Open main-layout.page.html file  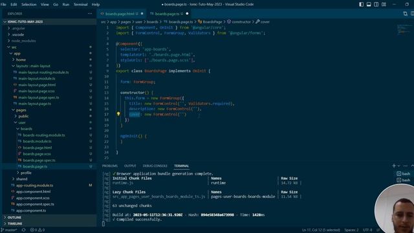(x=37, y=85)
